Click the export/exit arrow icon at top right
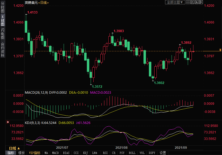The width and height of the screenshot is (222, 155). [201, 2]
